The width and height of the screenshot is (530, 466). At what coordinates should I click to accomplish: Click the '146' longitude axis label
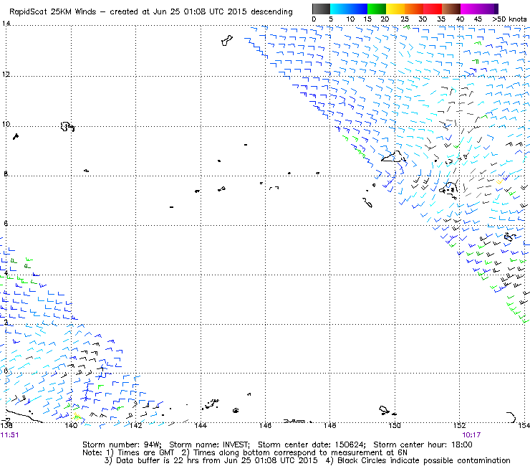pyautogui.click(x=265, y=425)
